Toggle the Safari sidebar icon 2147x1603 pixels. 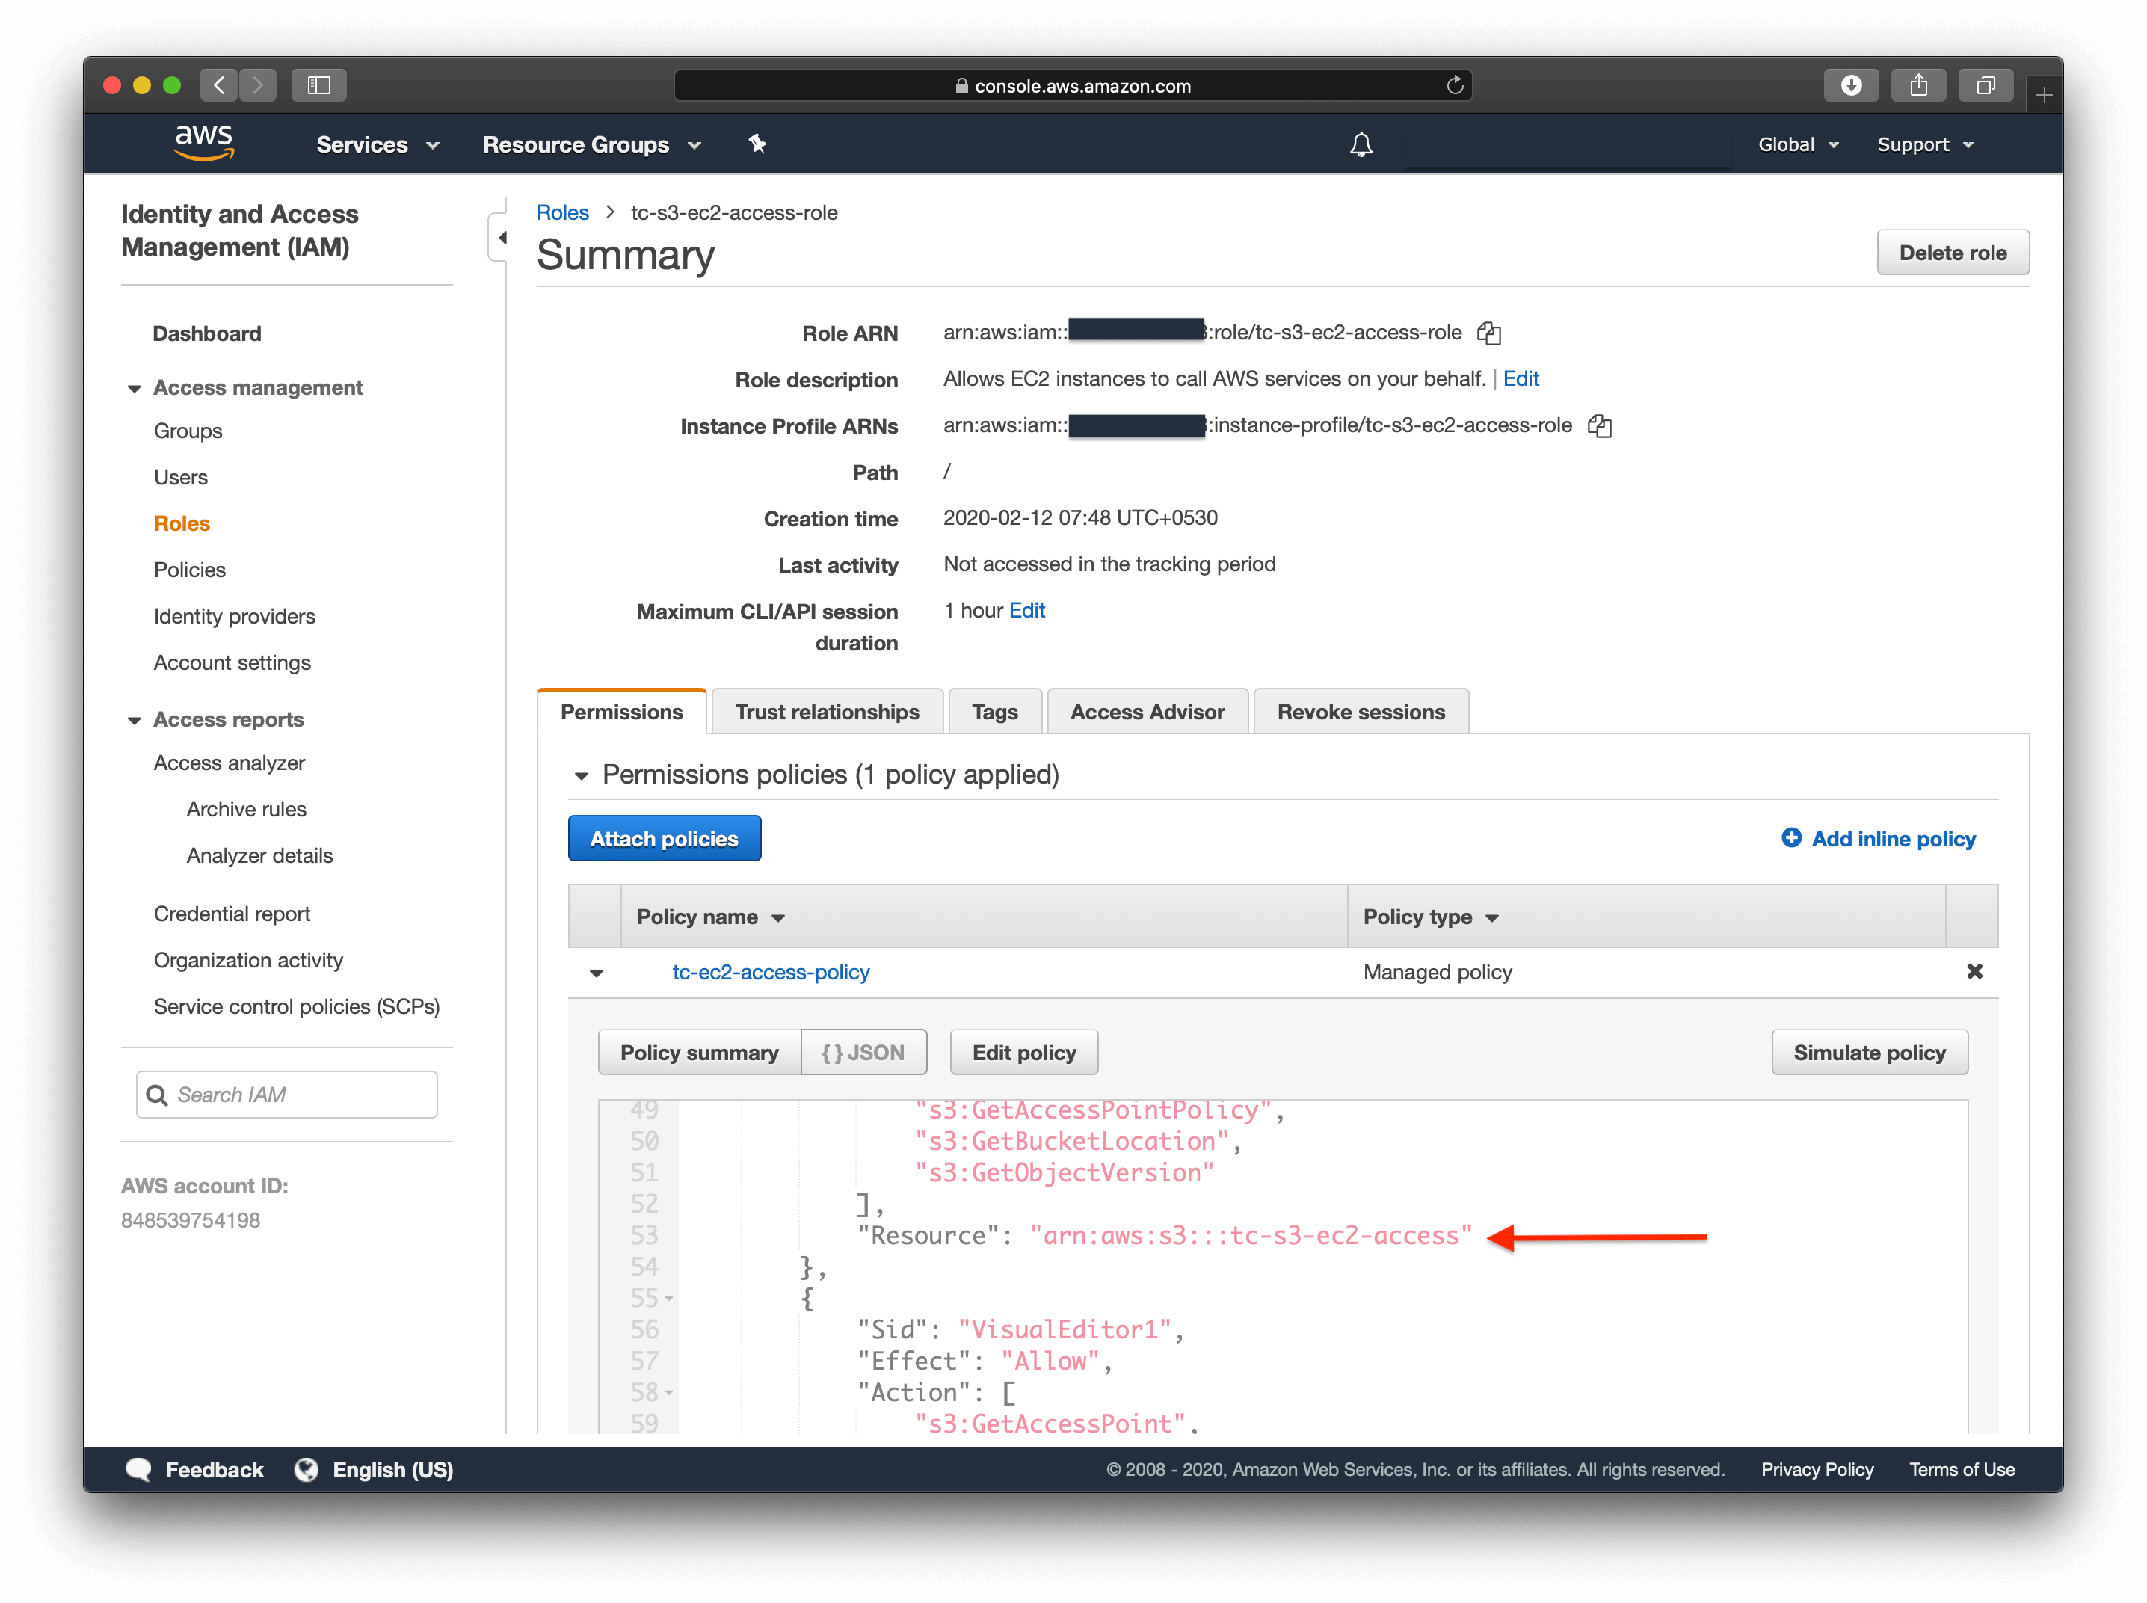(x=319, y=84)
